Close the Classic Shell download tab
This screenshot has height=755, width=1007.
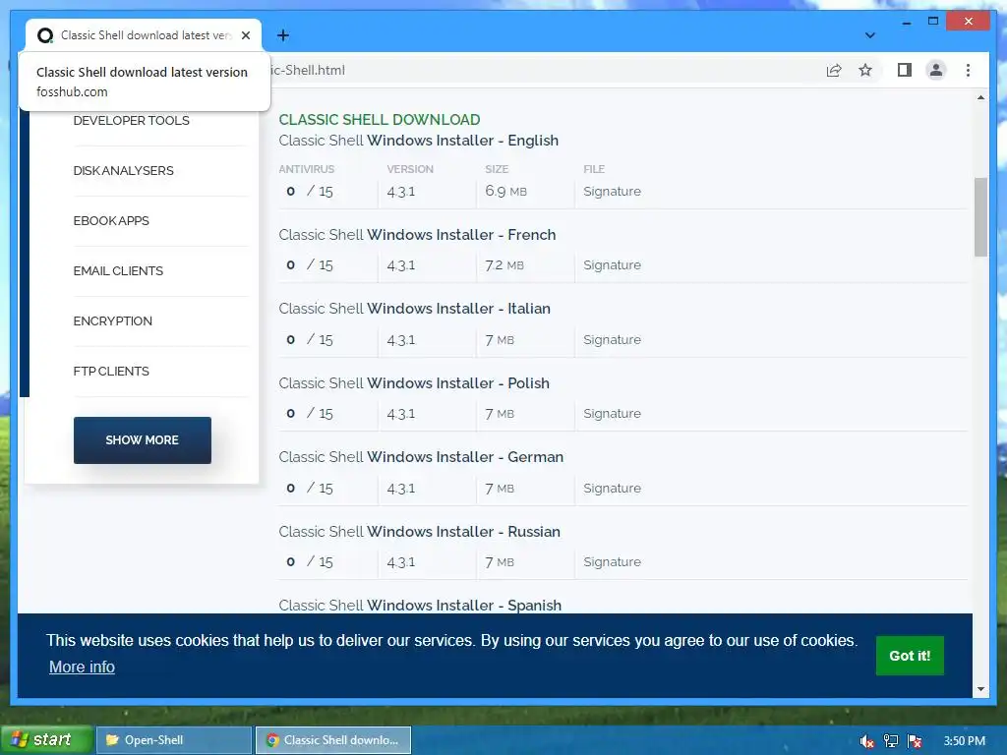[x=245, y=35]
